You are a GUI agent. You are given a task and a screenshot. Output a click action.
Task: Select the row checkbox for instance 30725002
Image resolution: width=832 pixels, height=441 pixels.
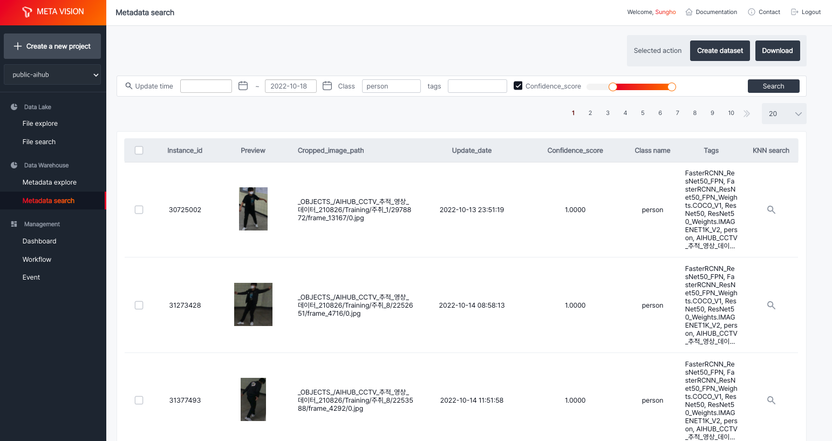tap(139, 210)
